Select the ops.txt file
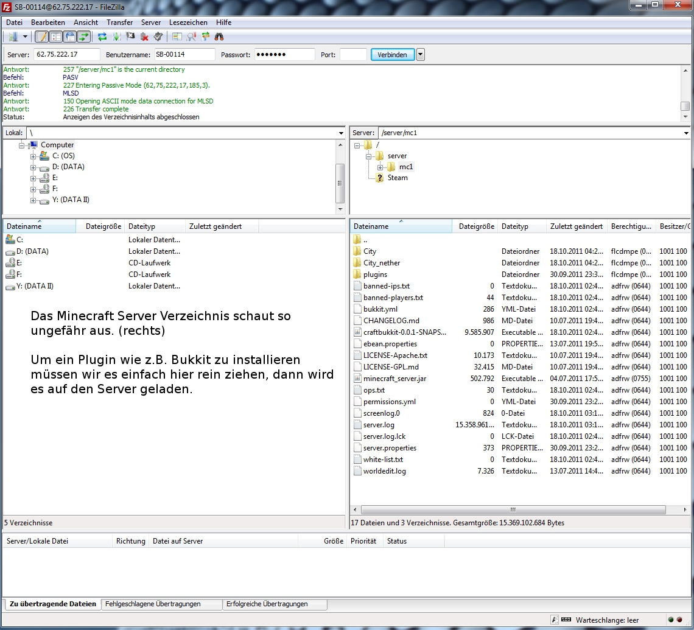 click(374, 390)
